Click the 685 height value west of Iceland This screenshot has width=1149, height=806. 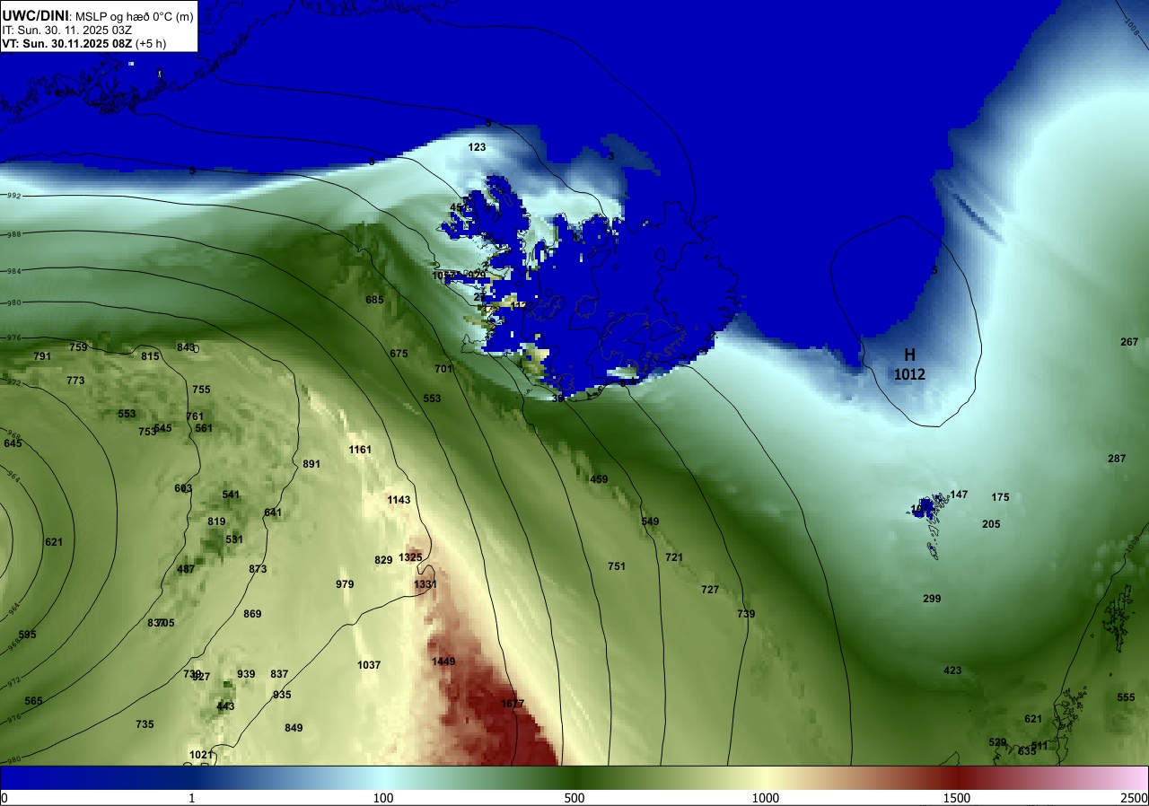pos(374,300)
